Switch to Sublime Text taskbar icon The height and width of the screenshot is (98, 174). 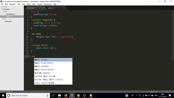pyautogui.click(x=72, y=96)
